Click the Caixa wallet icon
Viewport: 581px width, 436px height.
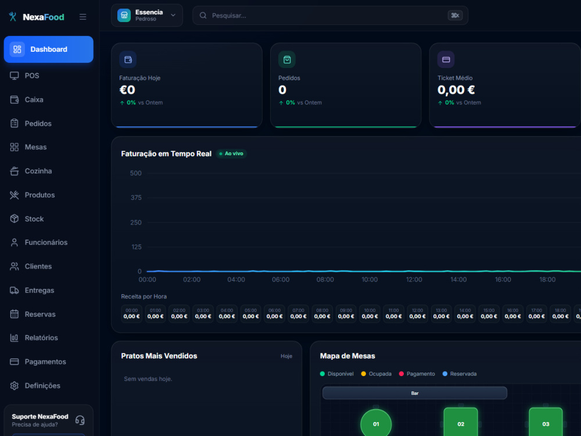15,100
